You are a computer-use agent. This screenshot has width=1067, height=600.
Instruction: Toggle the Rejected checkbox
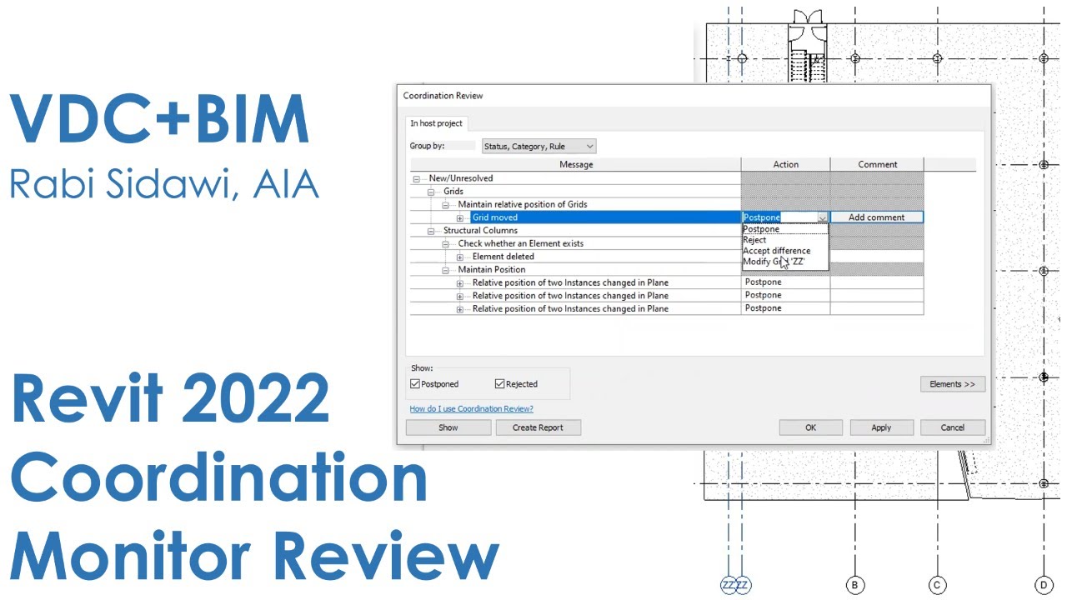point(500,384)
